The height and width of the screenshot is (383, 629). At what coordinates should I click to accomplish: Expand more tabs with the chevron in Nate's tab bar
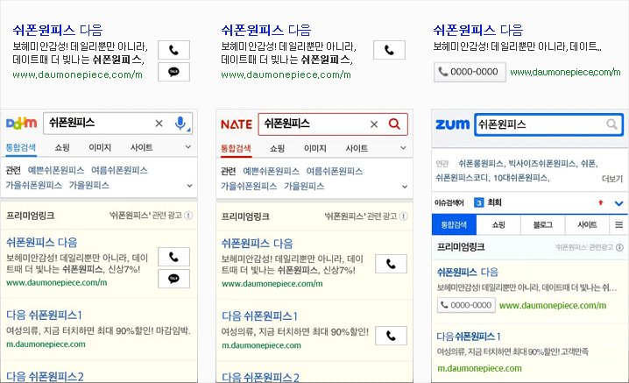(403, 148)
